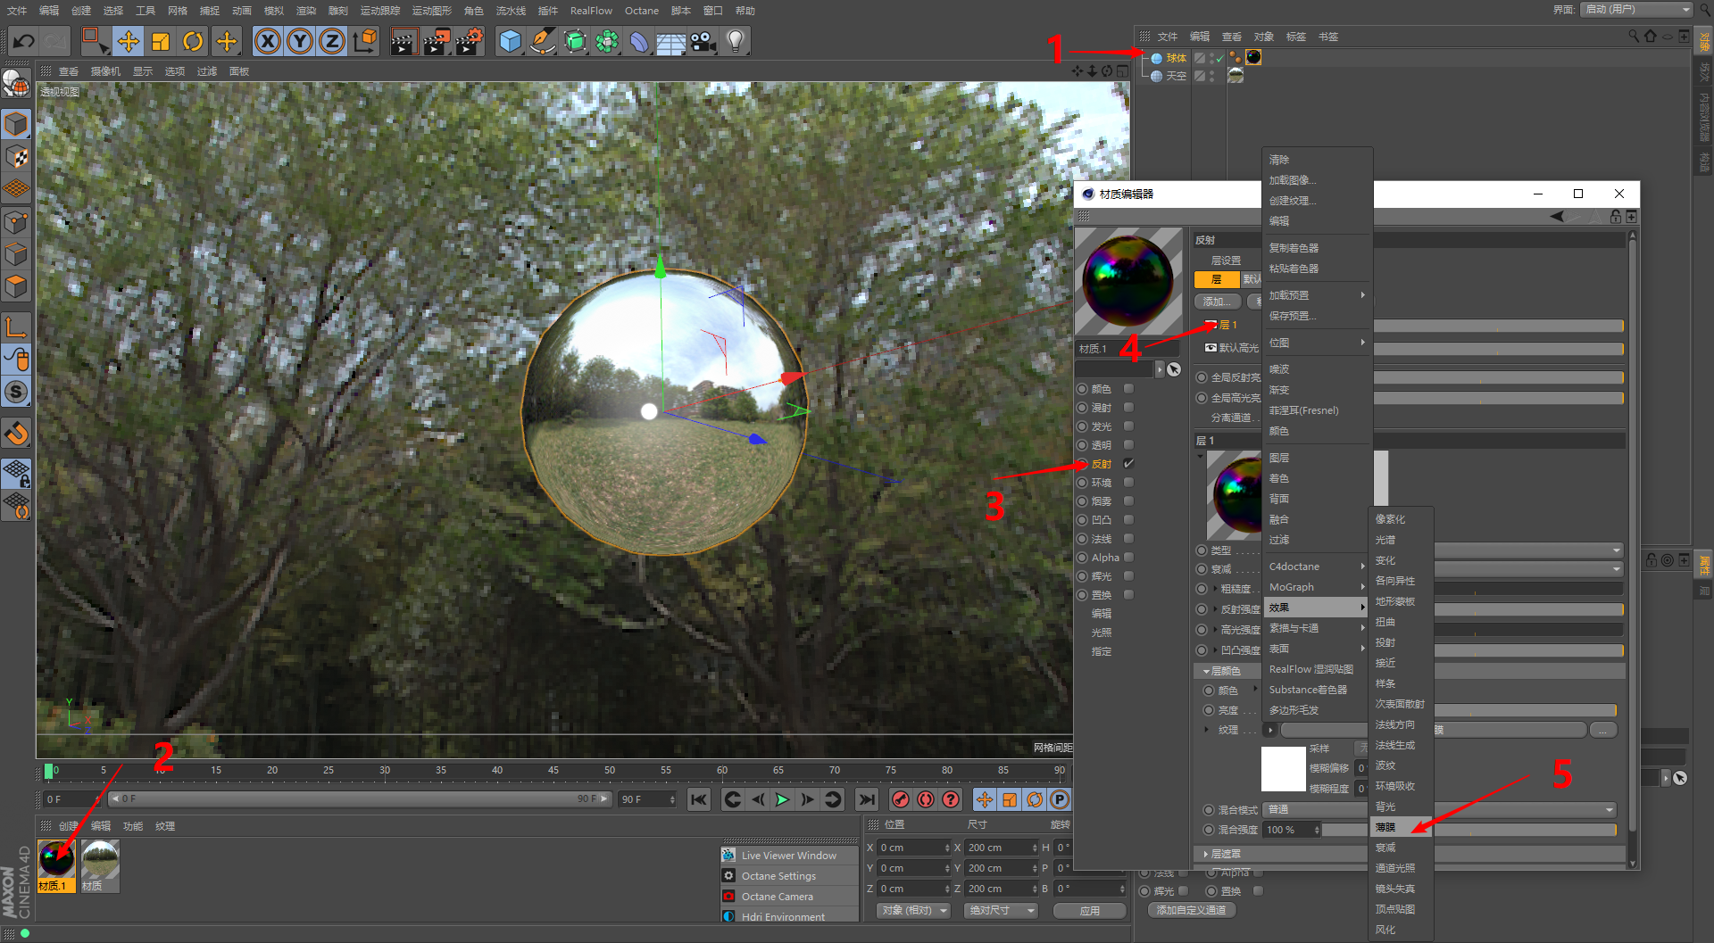Toggle the Enable Snap S icon
Screen dimensions: 1714x943
click(16, 392)
